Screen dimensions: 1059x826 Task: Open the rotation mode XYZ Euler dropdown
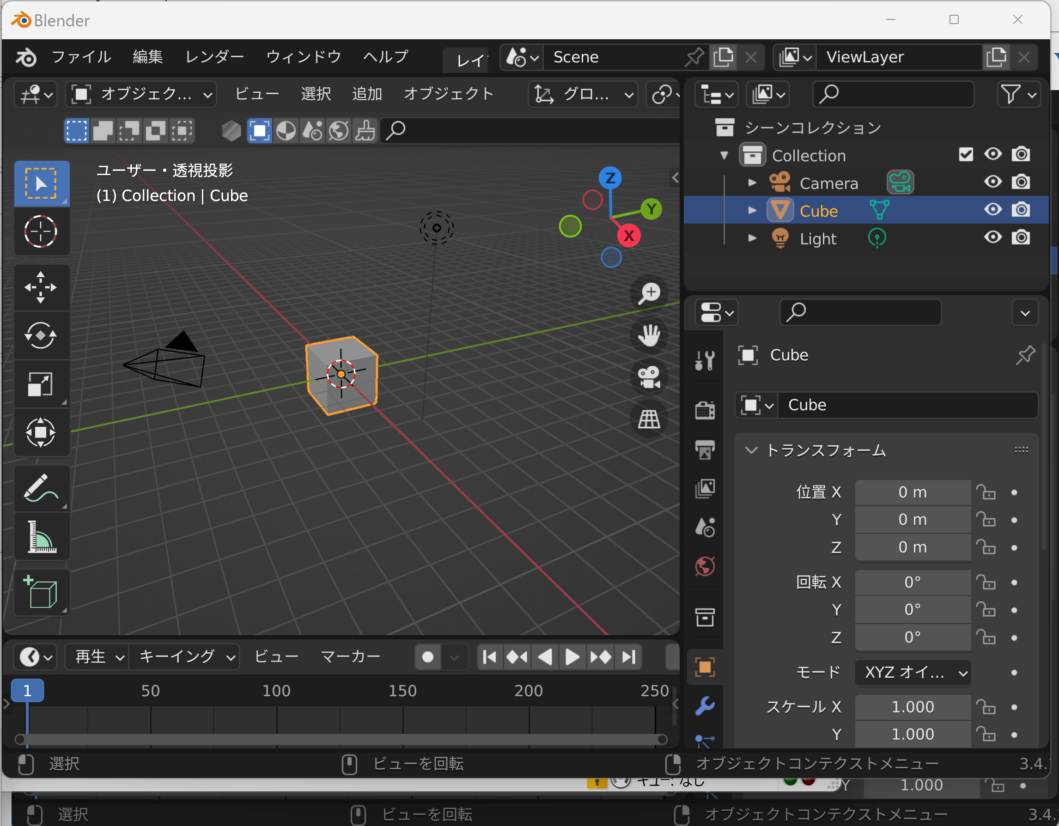click(913, 672)
